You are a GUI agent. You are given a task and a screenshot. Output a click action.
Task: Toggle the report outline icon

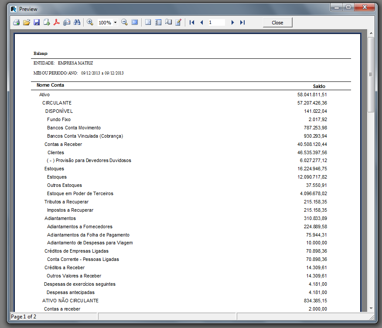click(148, 22)
